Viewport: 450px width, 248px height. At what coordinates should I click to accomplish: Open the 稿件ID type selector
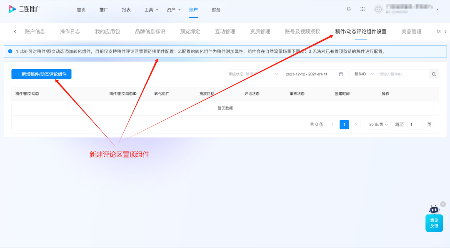[362, 74]
